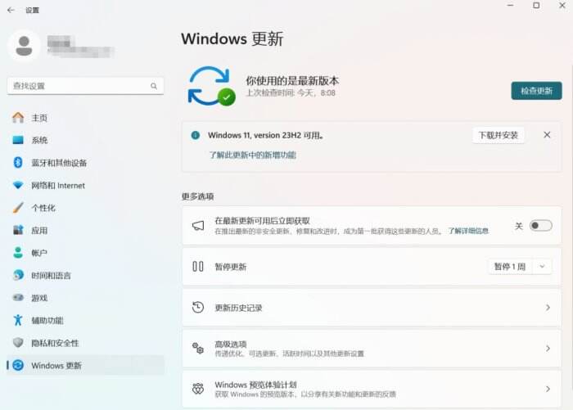The width and height of the screenshot is (573, 410).
Task: Click the 时间和语言 globe icon
Action: 18,275
